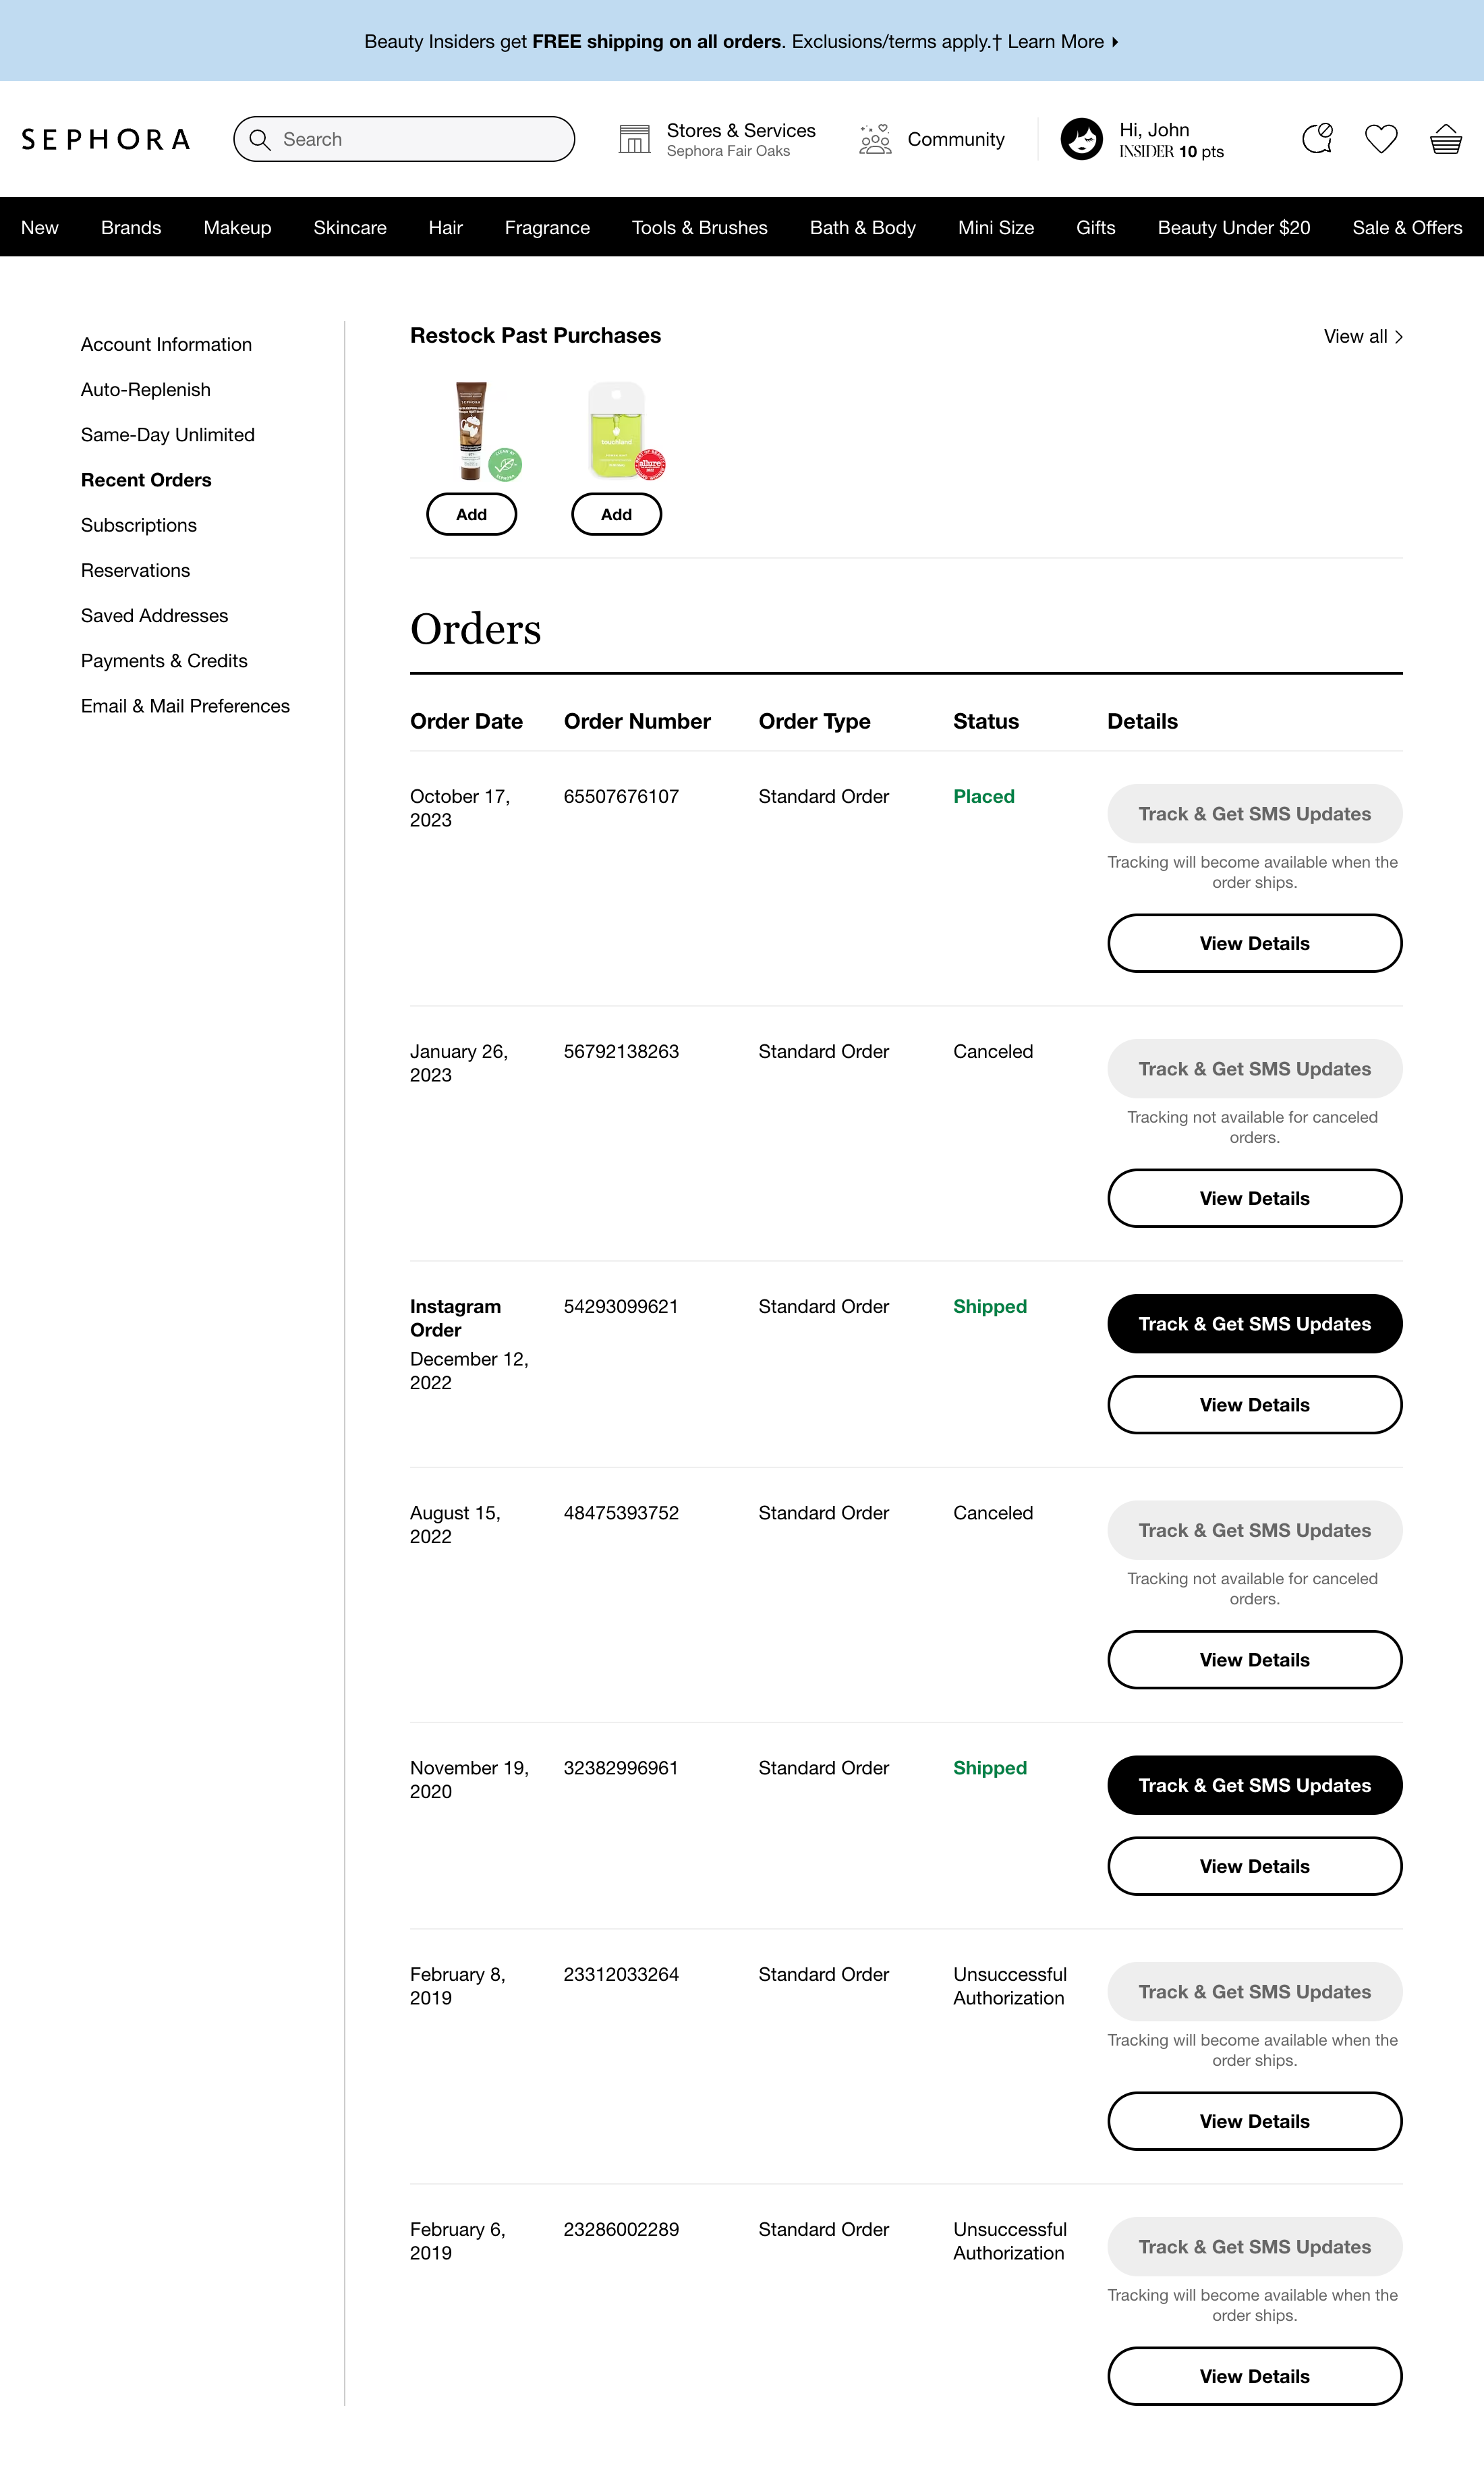Click the search magnifier icon
The image size is (1484, 2472).
261,139
